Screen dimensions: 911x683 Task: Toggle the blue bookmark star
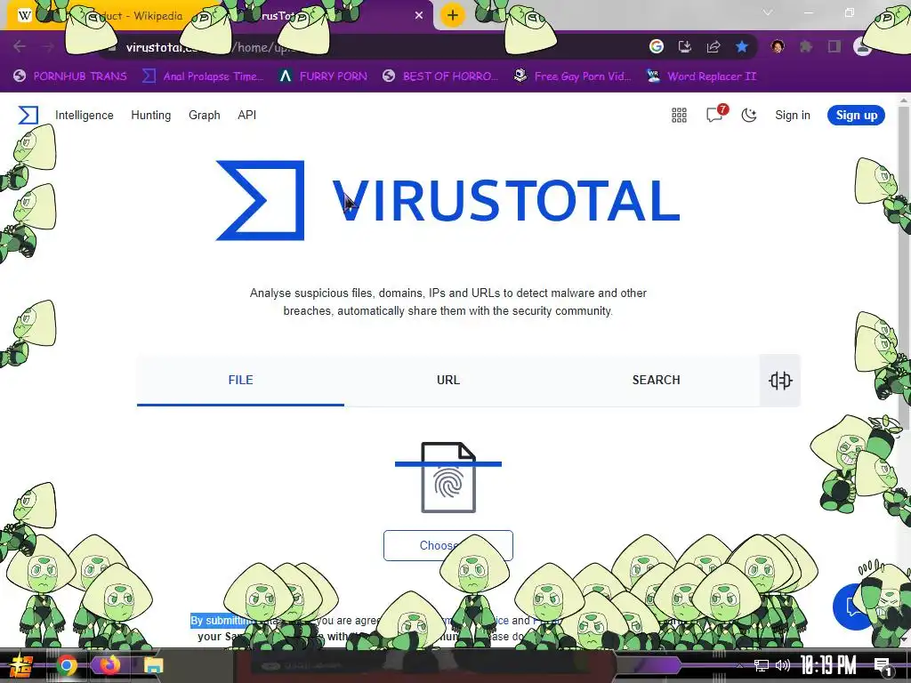[742, 46]
